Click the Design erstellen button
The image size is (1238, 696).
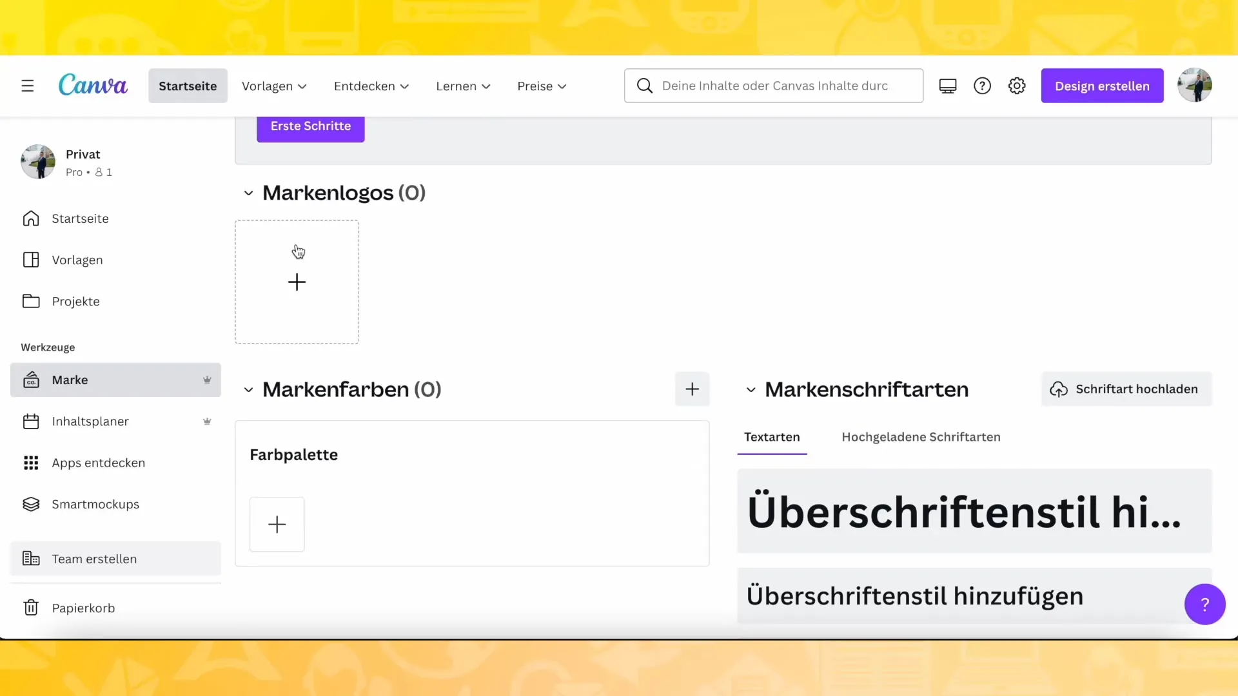[1102, 86]
